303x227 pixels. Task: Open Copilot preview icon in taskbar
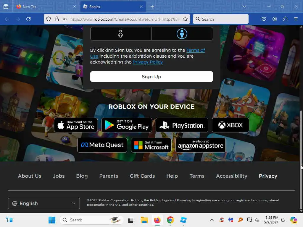pyautogui.click(x=294, y=220)
